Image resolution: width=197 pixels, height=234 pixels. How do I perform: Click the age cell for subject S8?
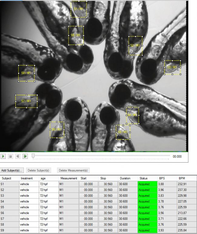48,225
